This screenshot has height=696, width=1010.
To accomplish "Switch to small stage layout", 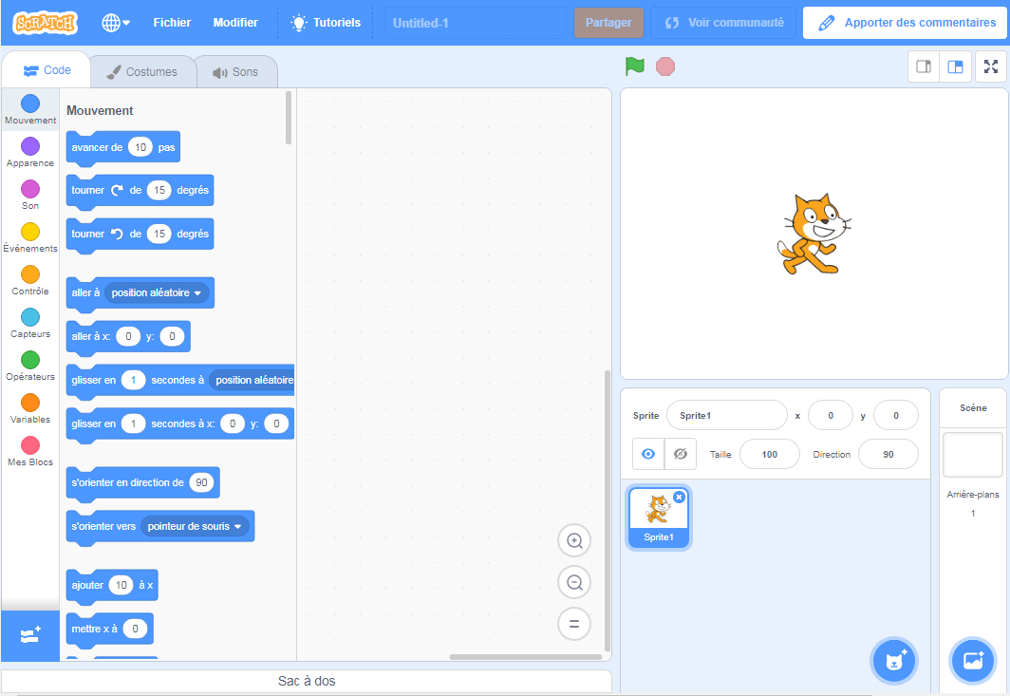I will tap(923, 66).
